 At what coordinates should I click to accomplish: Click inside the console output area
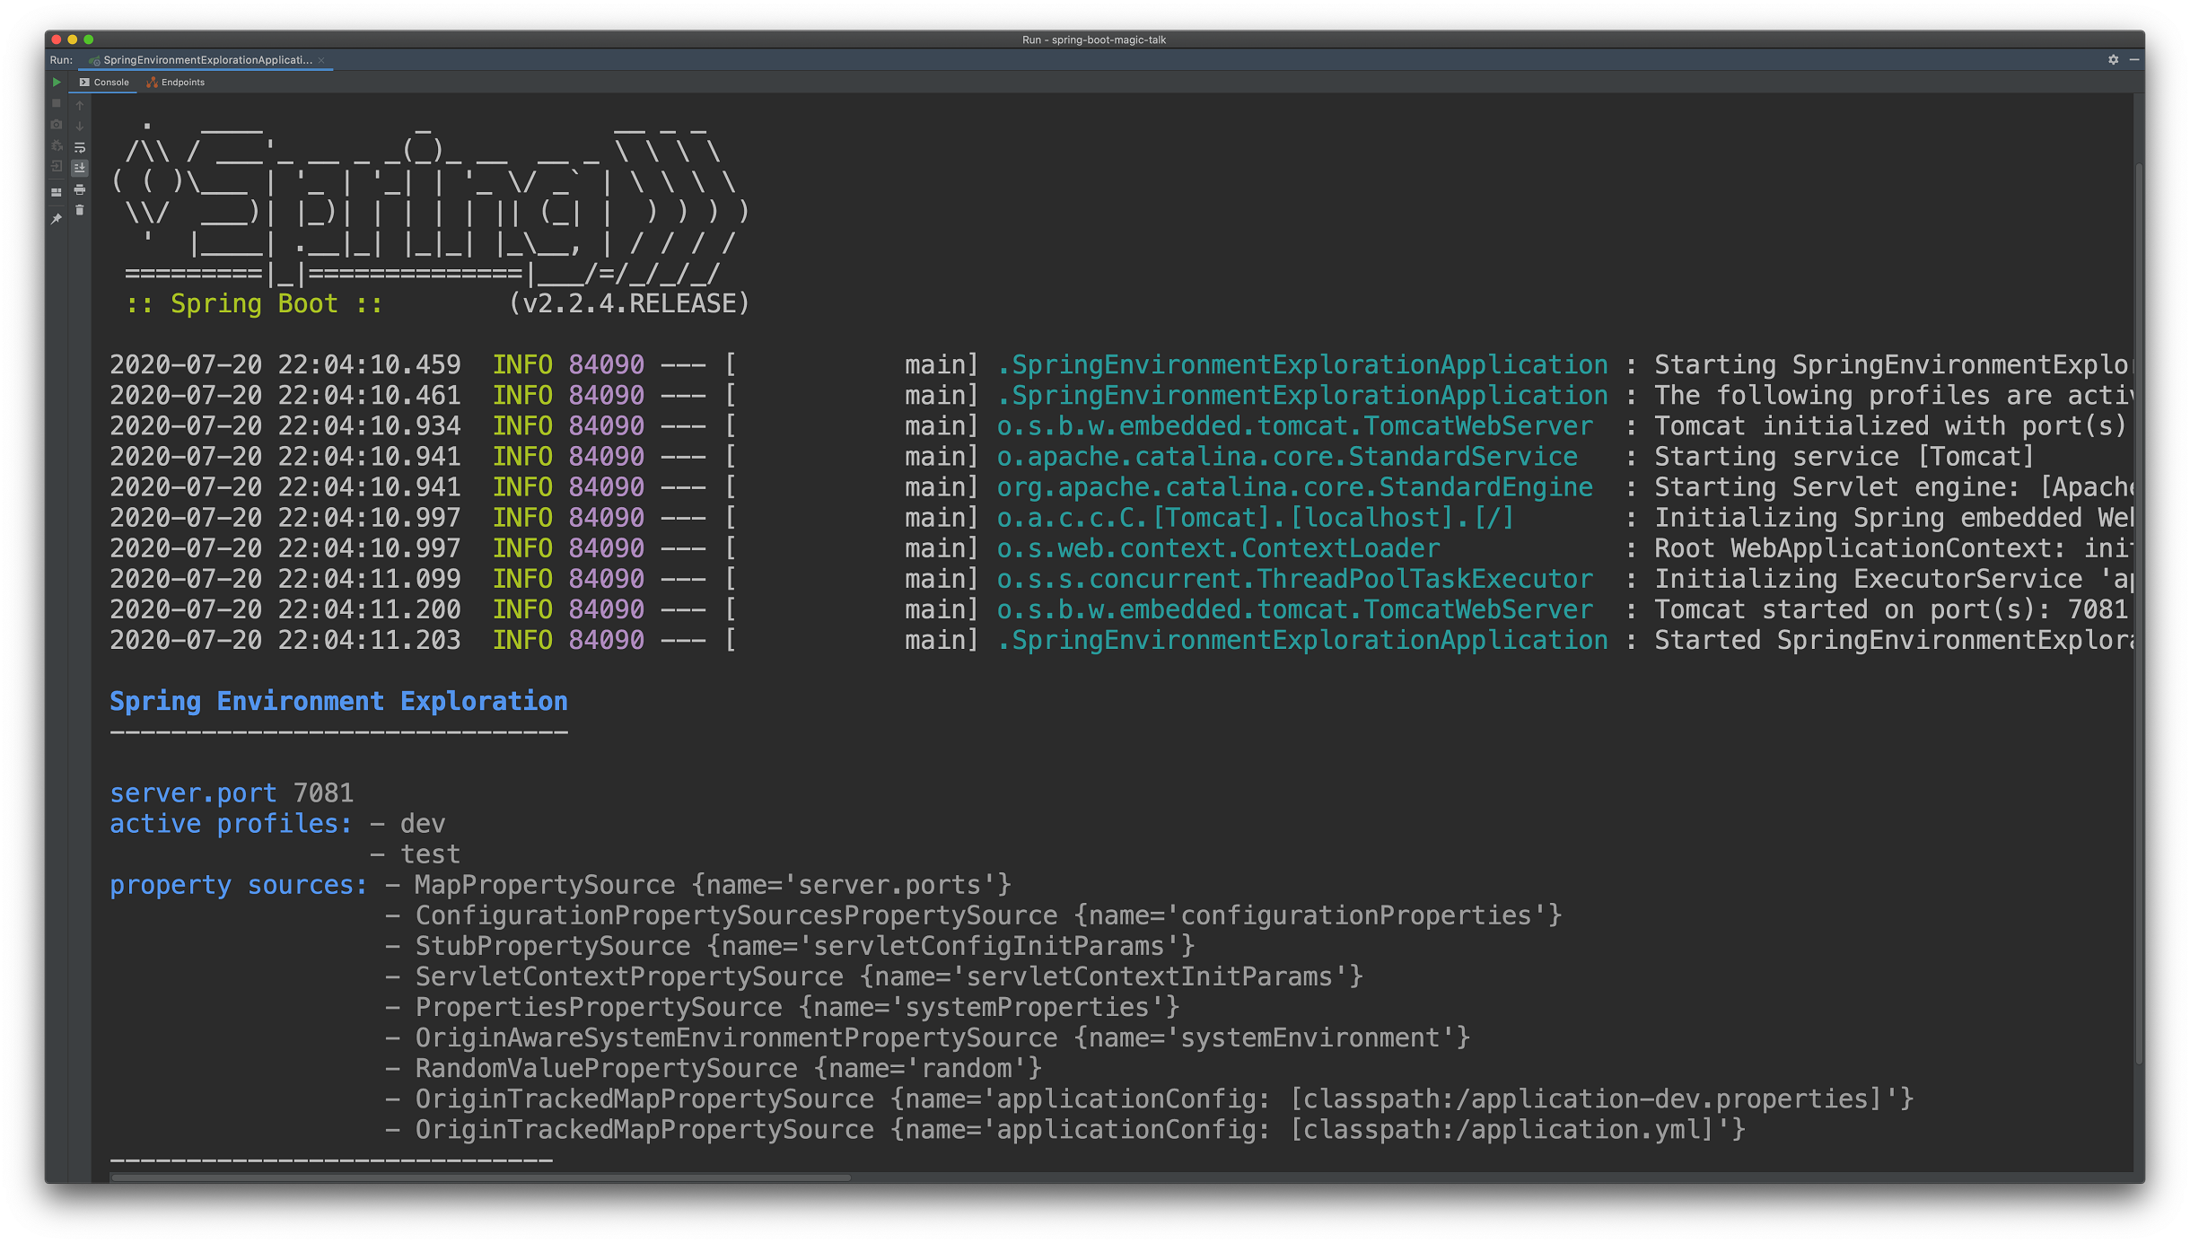pos(1077,808)
